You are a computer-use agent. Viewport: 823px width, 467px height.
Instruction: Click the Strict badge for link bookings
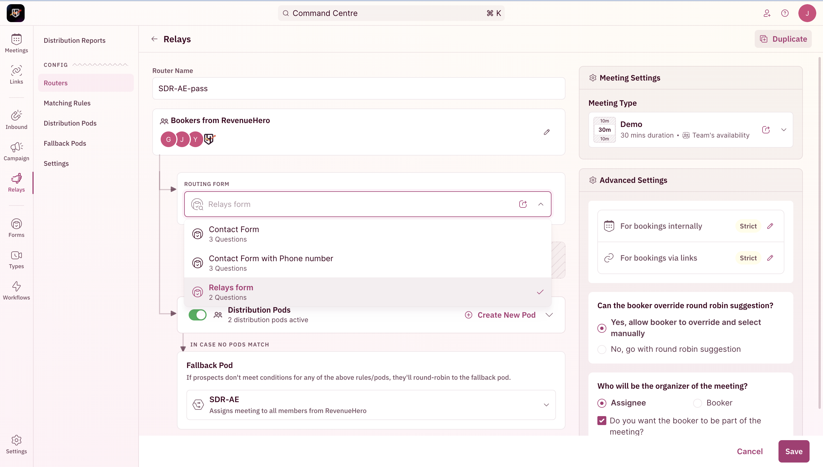pos(748,258)
